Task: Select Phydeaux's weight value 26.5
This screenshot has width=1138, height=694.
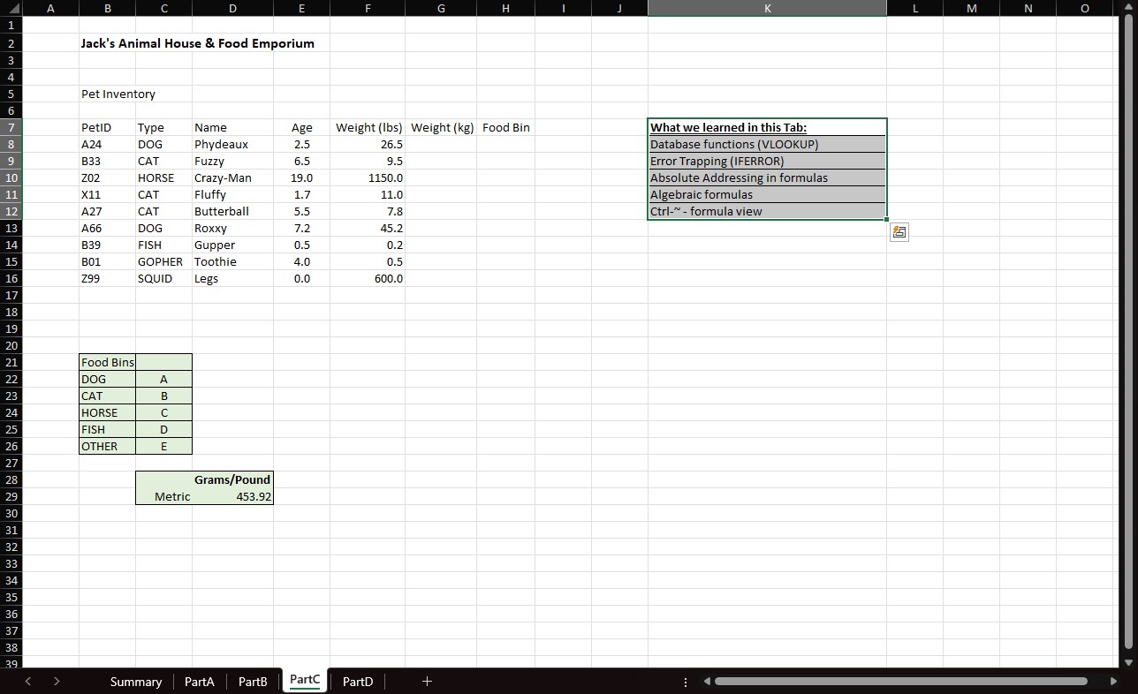Action: tap(368, 144)
